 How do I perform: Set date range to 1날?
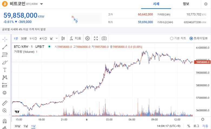(33, 126)
